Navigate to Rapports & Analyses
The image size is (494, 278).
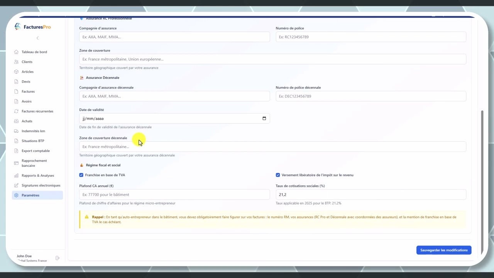tap(37, 176)
